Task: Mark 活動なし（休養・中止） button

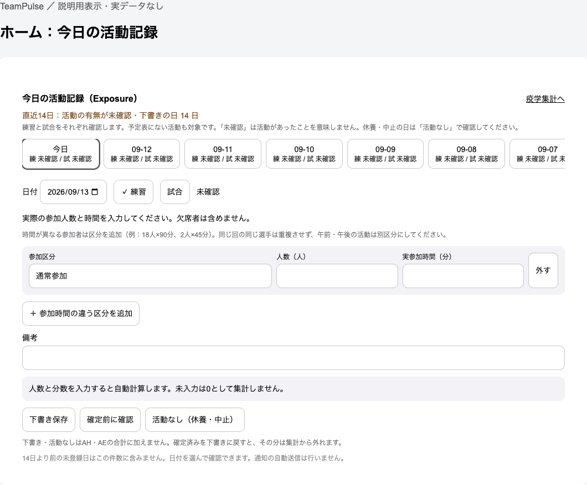Action: [195, 420]
